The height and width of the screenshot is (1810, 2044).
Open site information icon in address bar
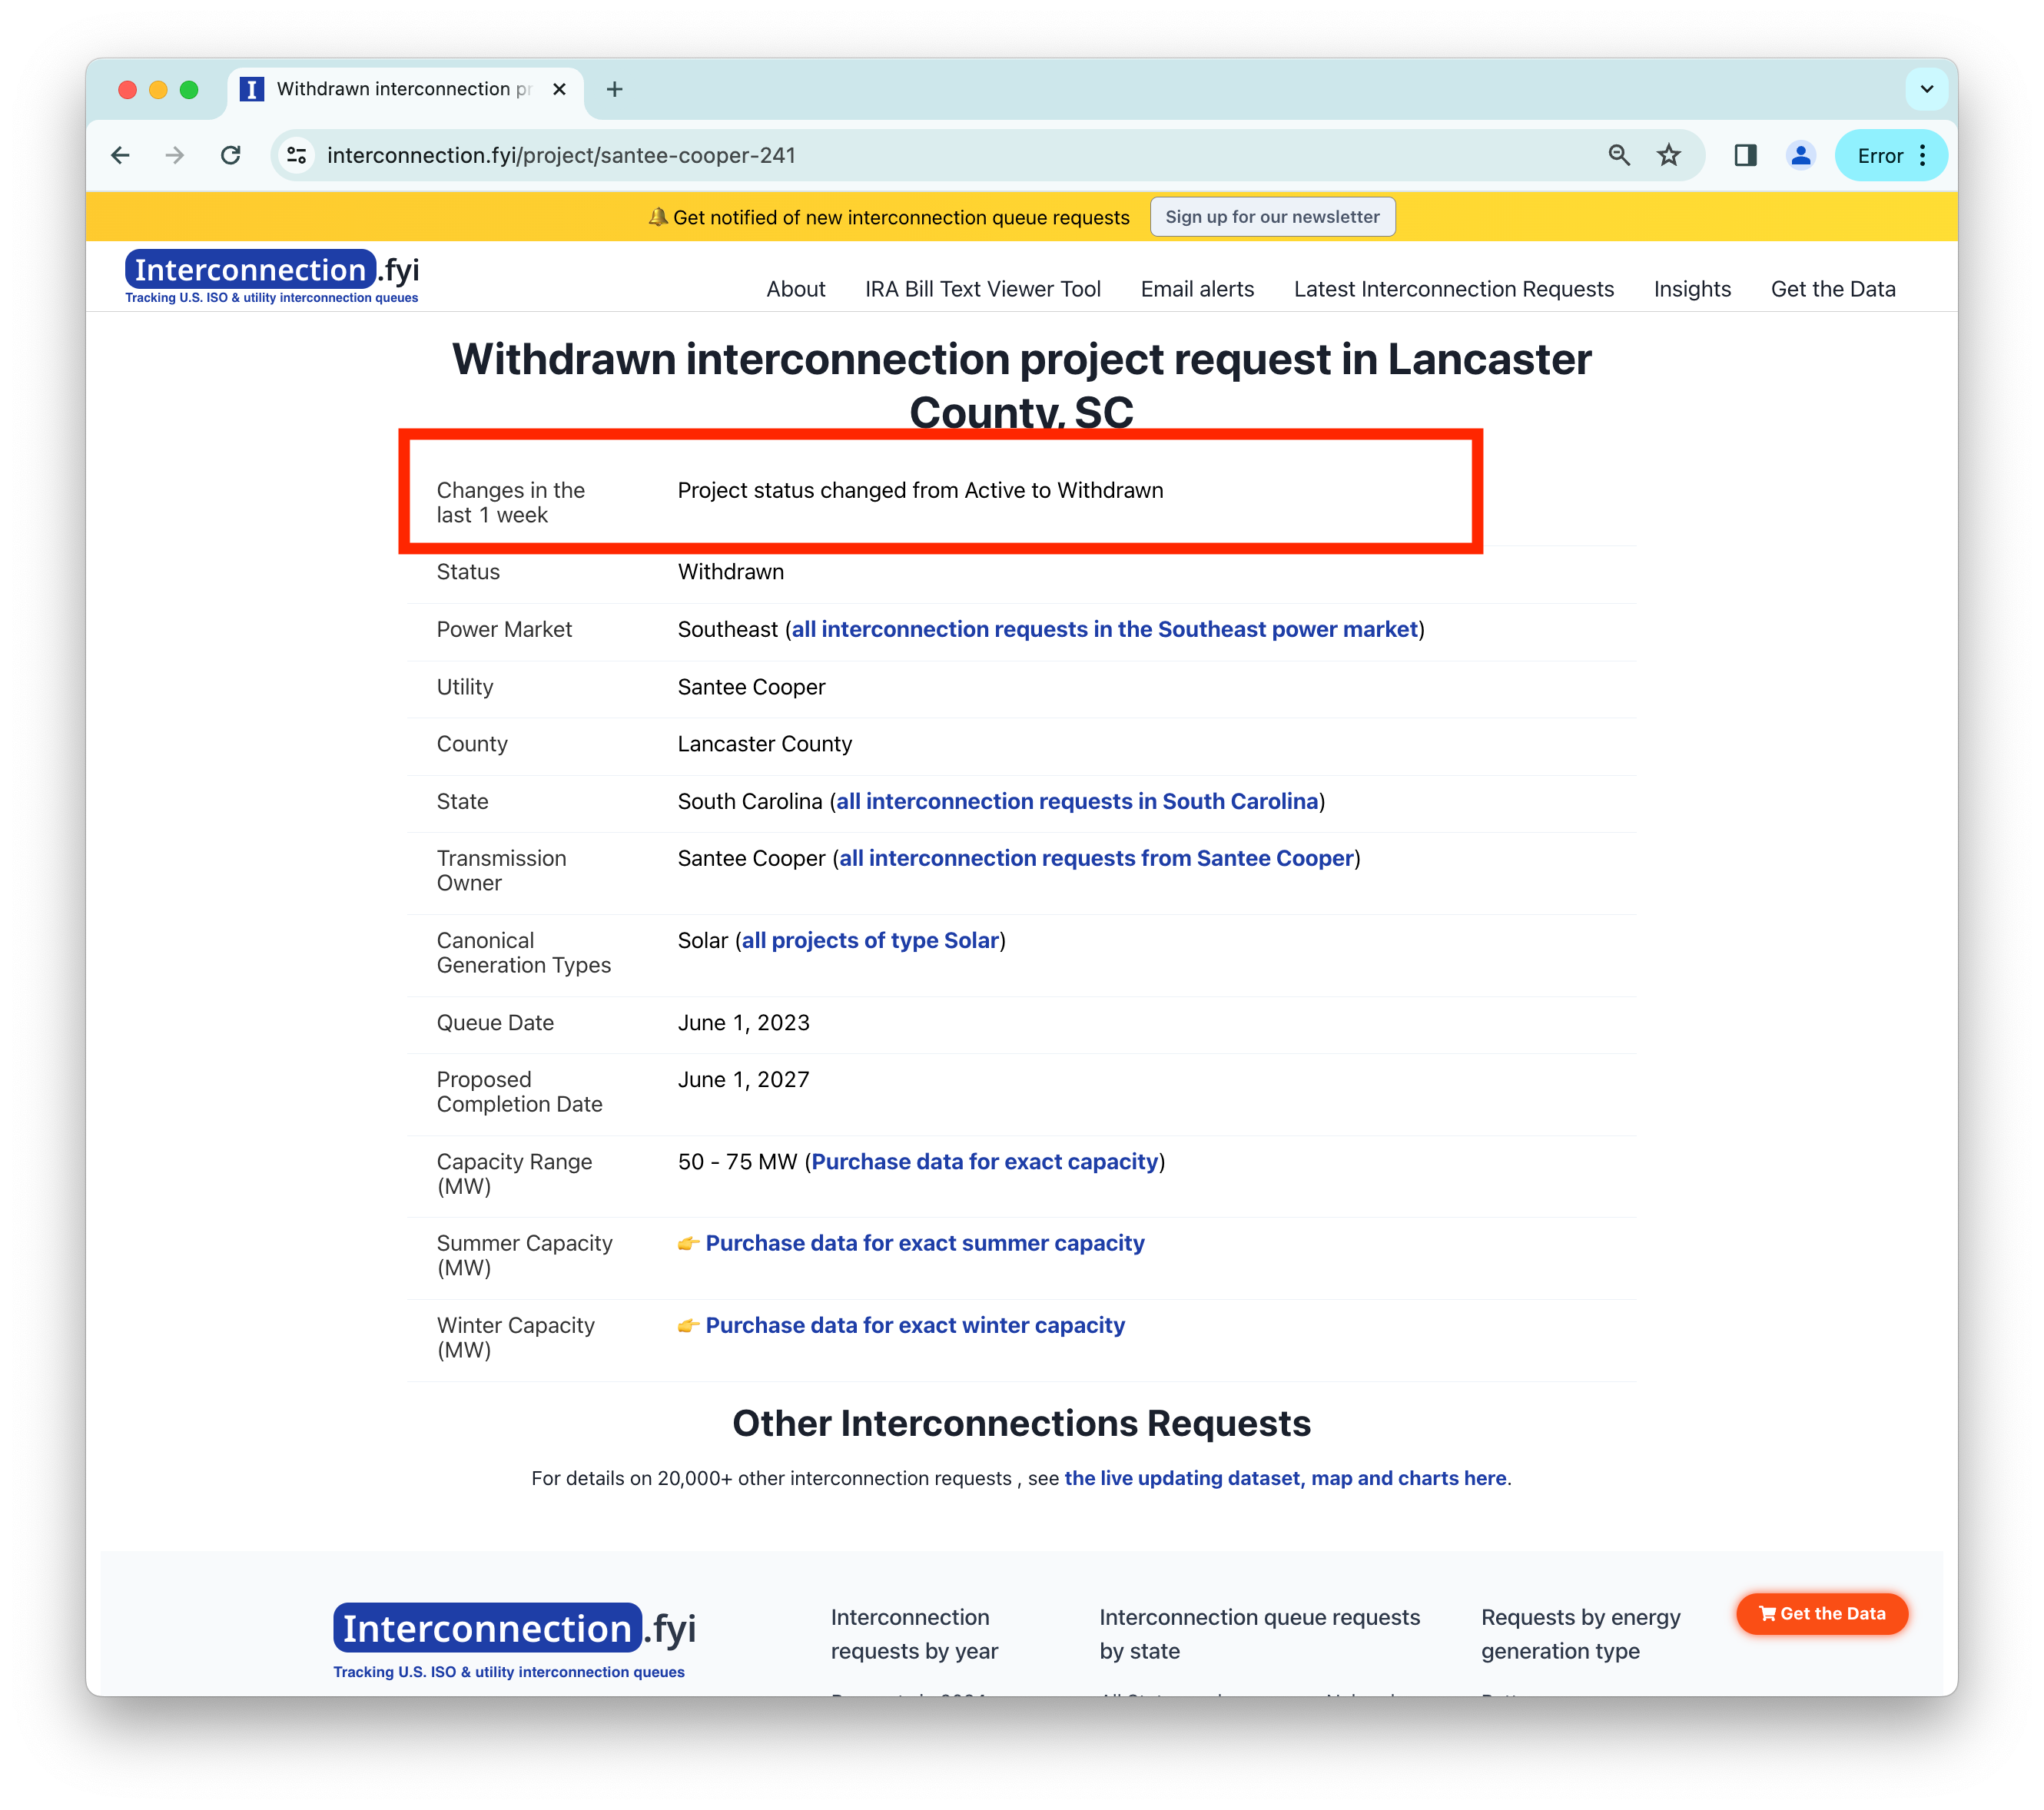tap(296, 155)
